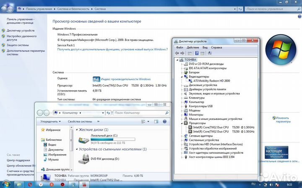
Task: Click the Контроллеры USB icon in device tree
Action: [x=186, y=106]
